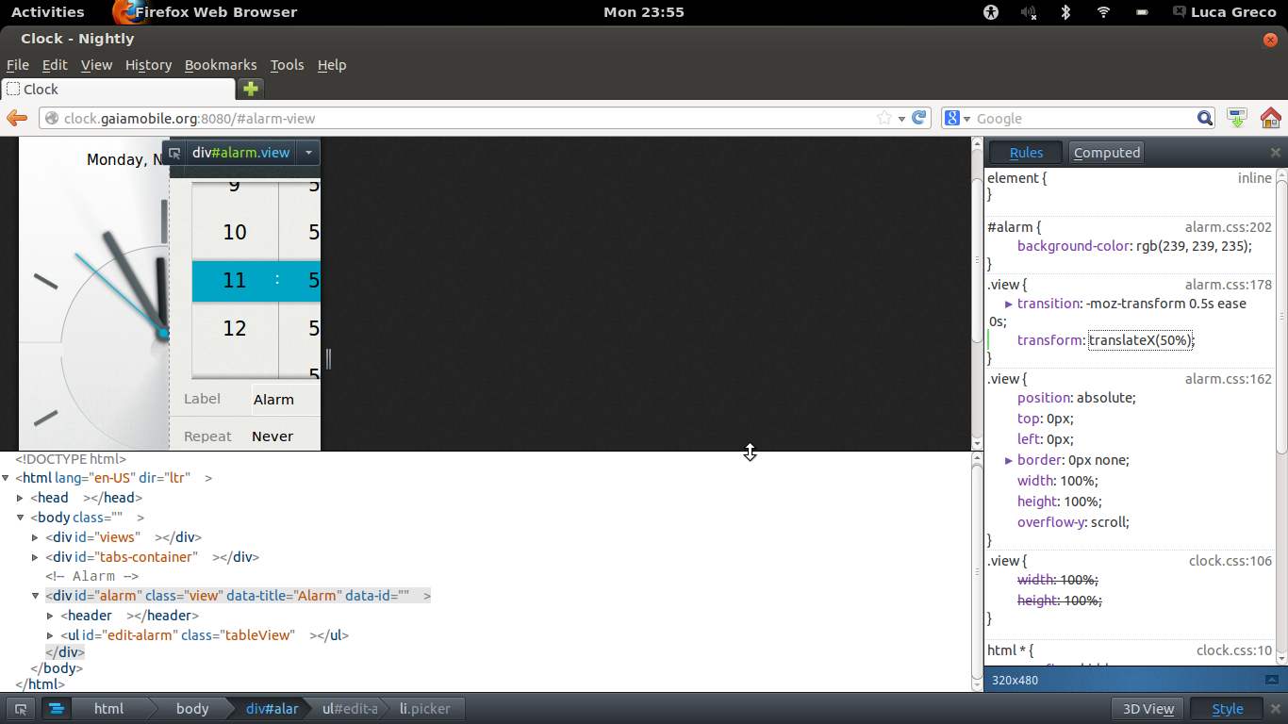The image size is (1288, 724).
Task: Open alarm.css:178 source link
Action: pyautogui.click(x=1228, y=285)
